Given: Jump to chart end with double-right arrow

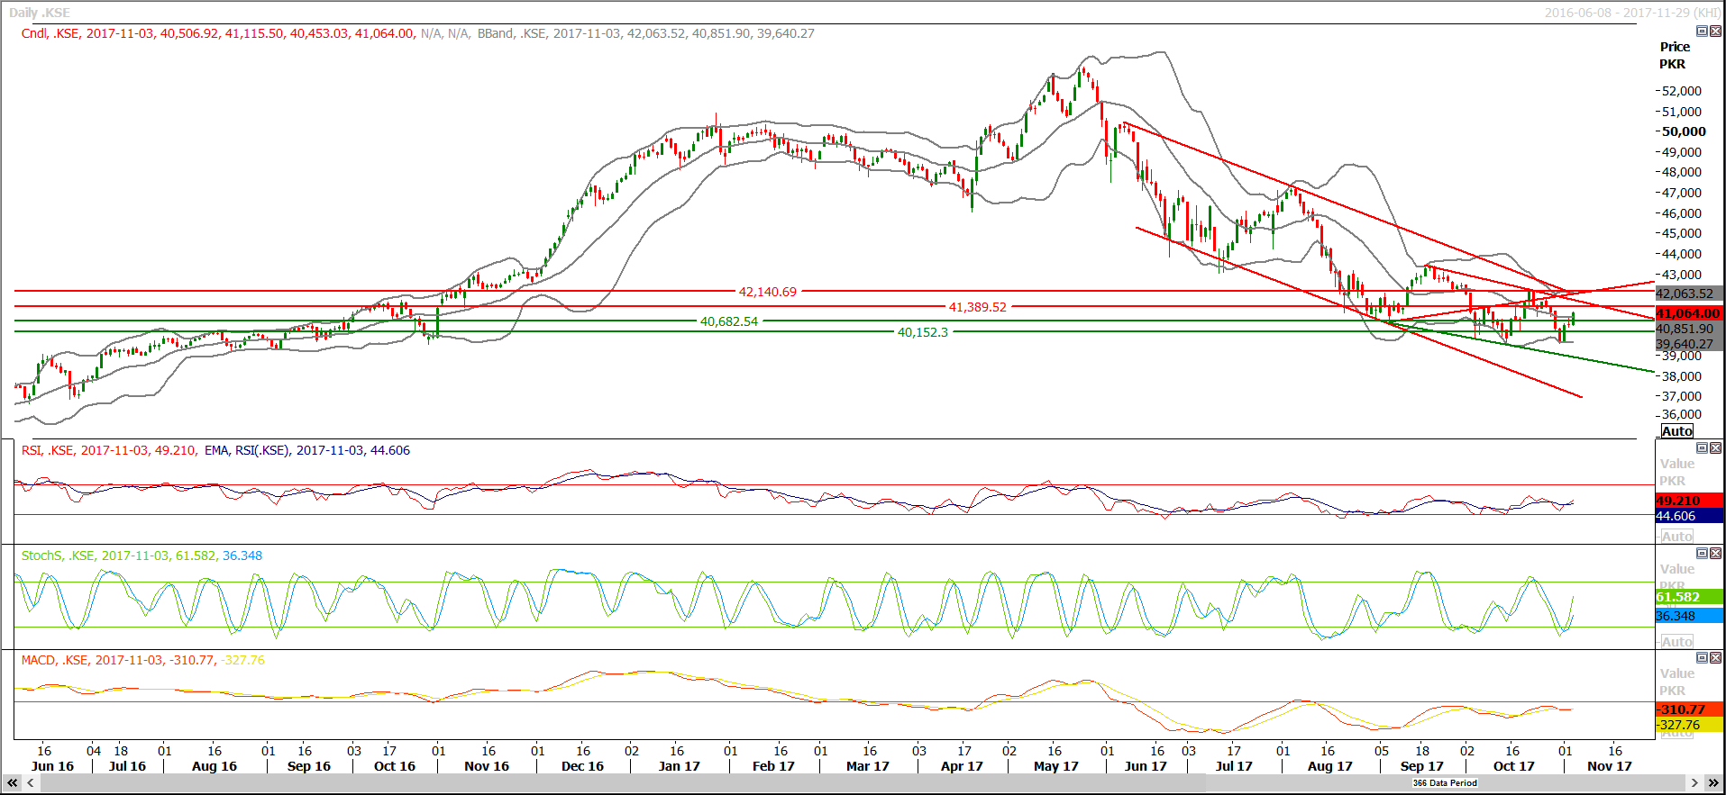Looking at the screenshot, I should 1713,783.
